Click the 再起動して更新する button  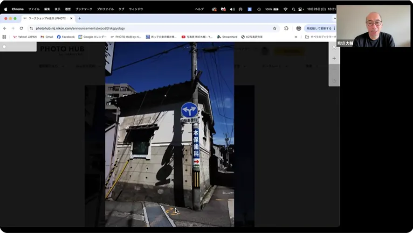tap(319, 28)
